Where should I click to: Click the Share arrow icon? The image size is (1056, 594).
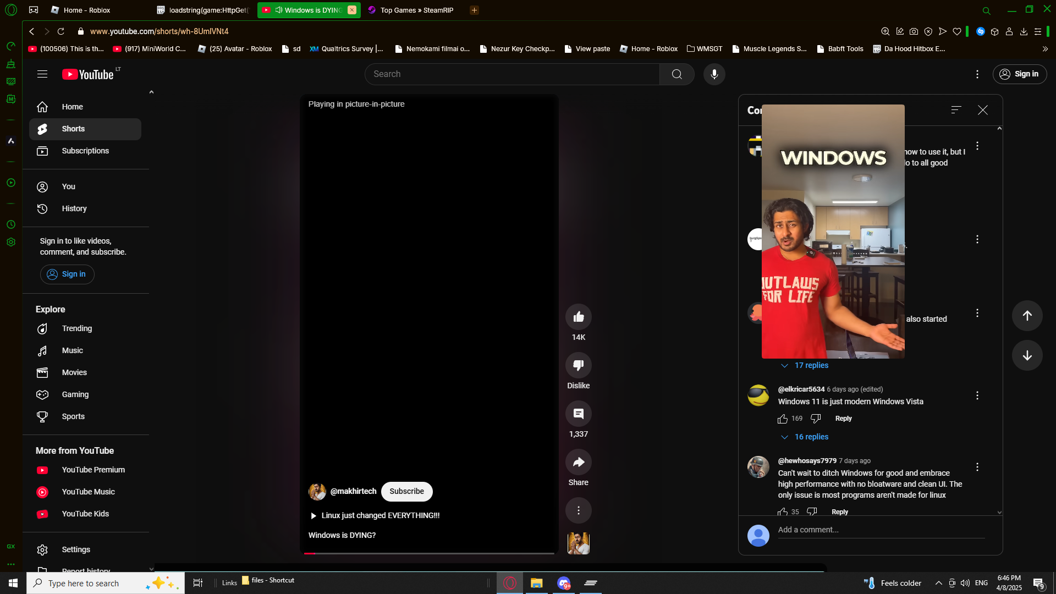tap(578, 462)
